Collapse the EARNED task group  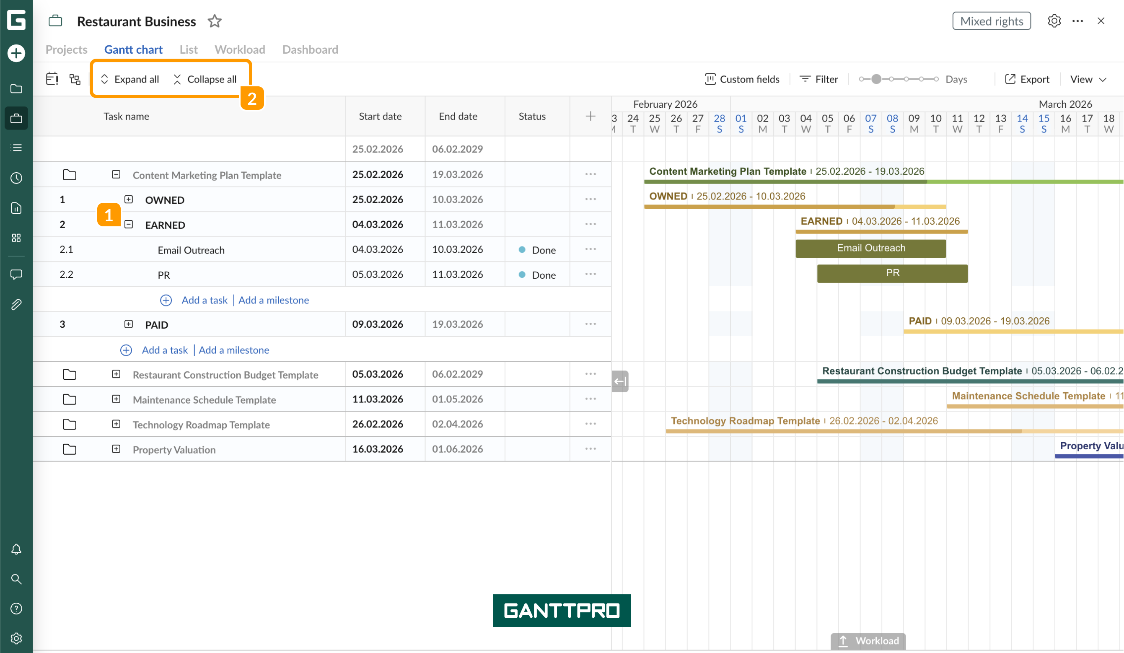tap(129, 224)
